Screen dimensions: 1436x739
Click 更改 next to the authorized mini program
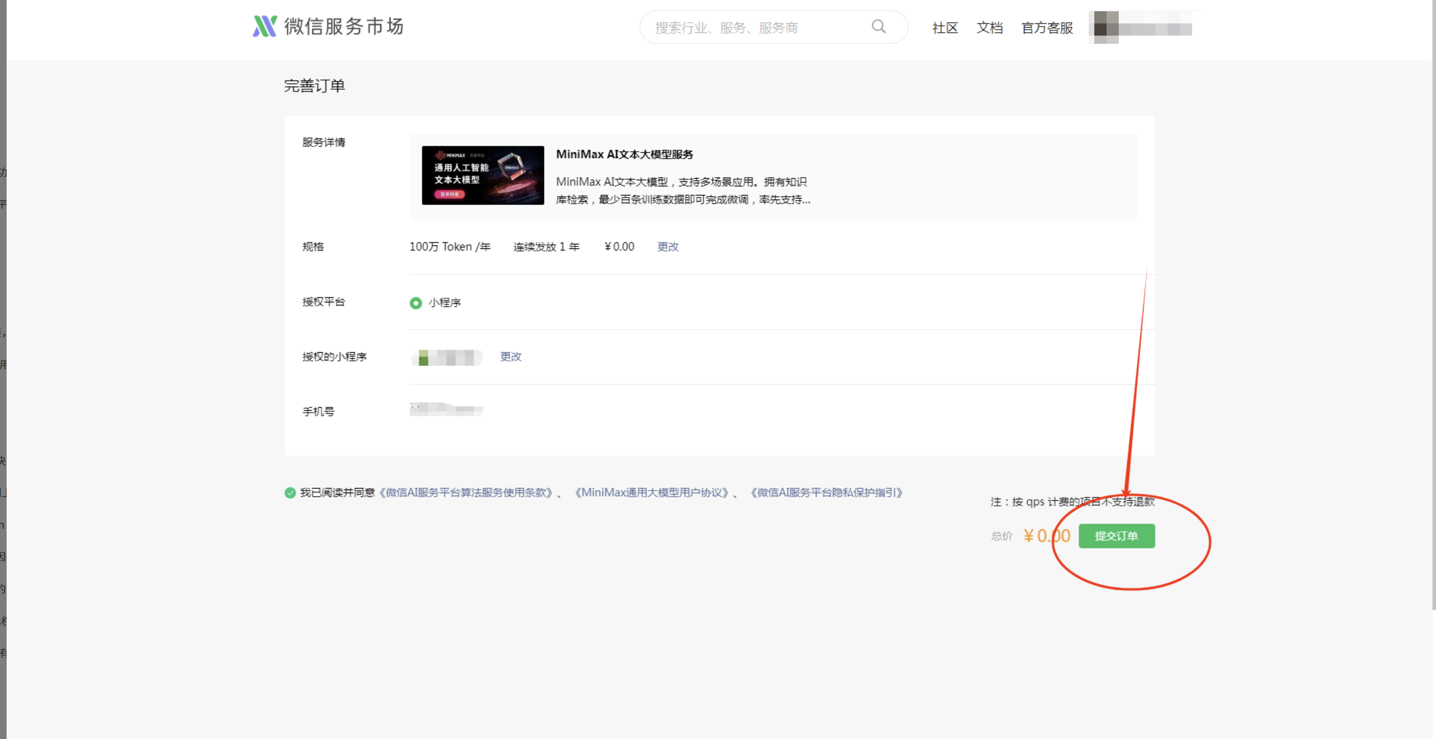point(510,356)
